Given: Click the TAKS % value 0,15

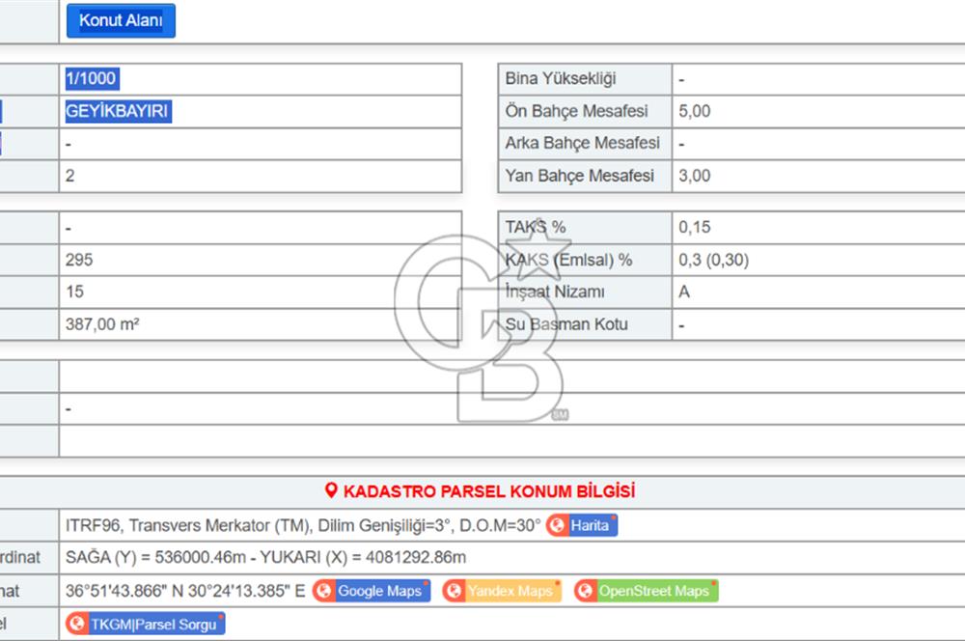Looking at the screenshot, I should (694, 228).
